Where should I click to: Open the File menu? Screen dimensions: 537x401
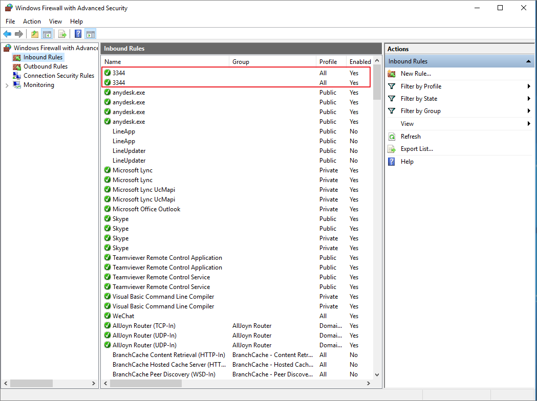[10, 21]
